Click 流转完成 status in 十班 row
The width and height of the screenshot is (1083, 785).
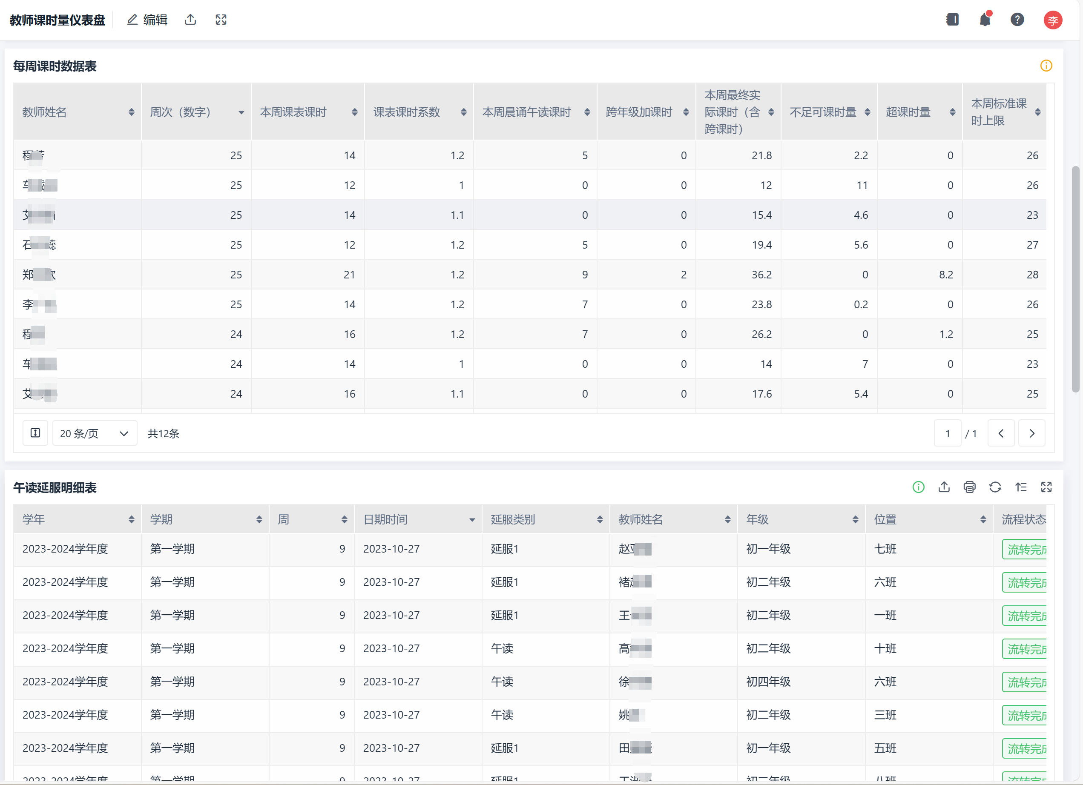coord(1025,649)
